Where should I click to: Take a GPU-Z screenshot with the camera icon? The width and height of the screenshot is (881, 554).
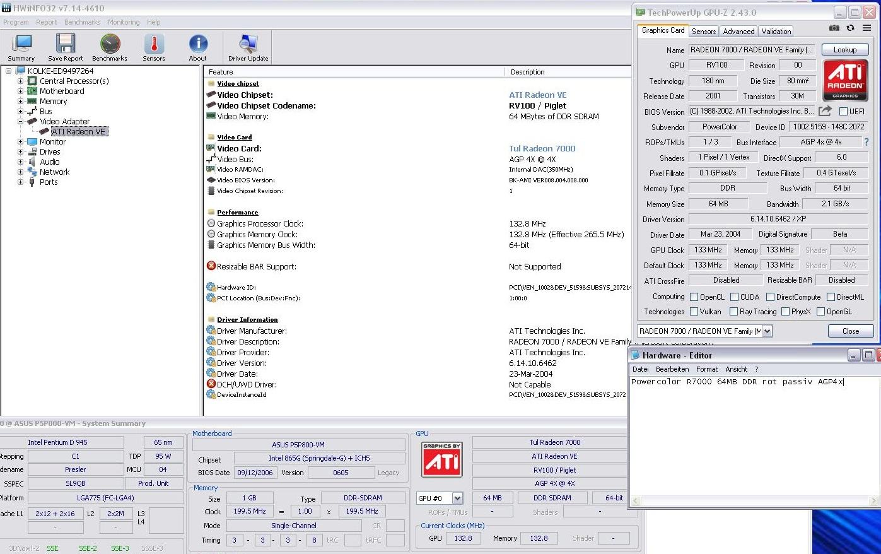coord(834,28)
